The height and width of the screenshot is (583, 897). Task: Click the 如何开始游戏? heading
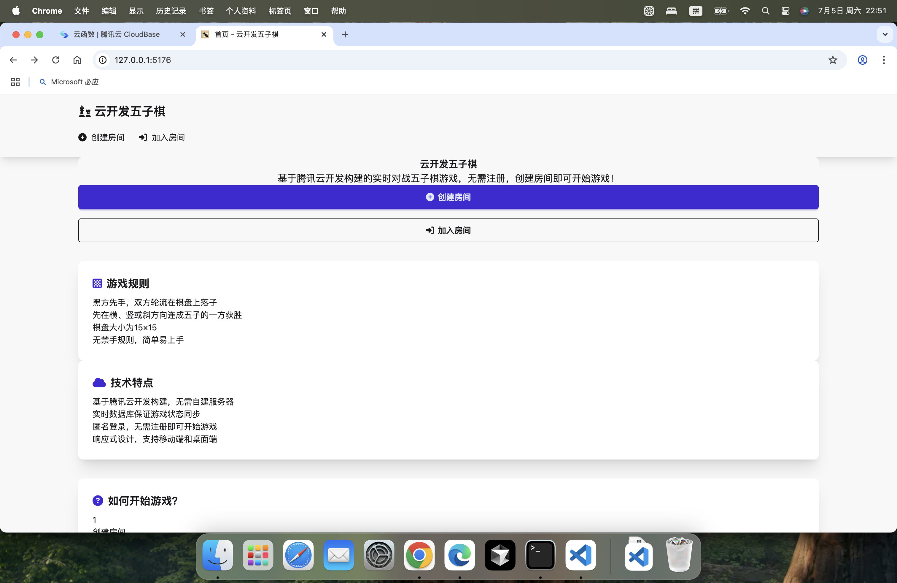[143, 500]
